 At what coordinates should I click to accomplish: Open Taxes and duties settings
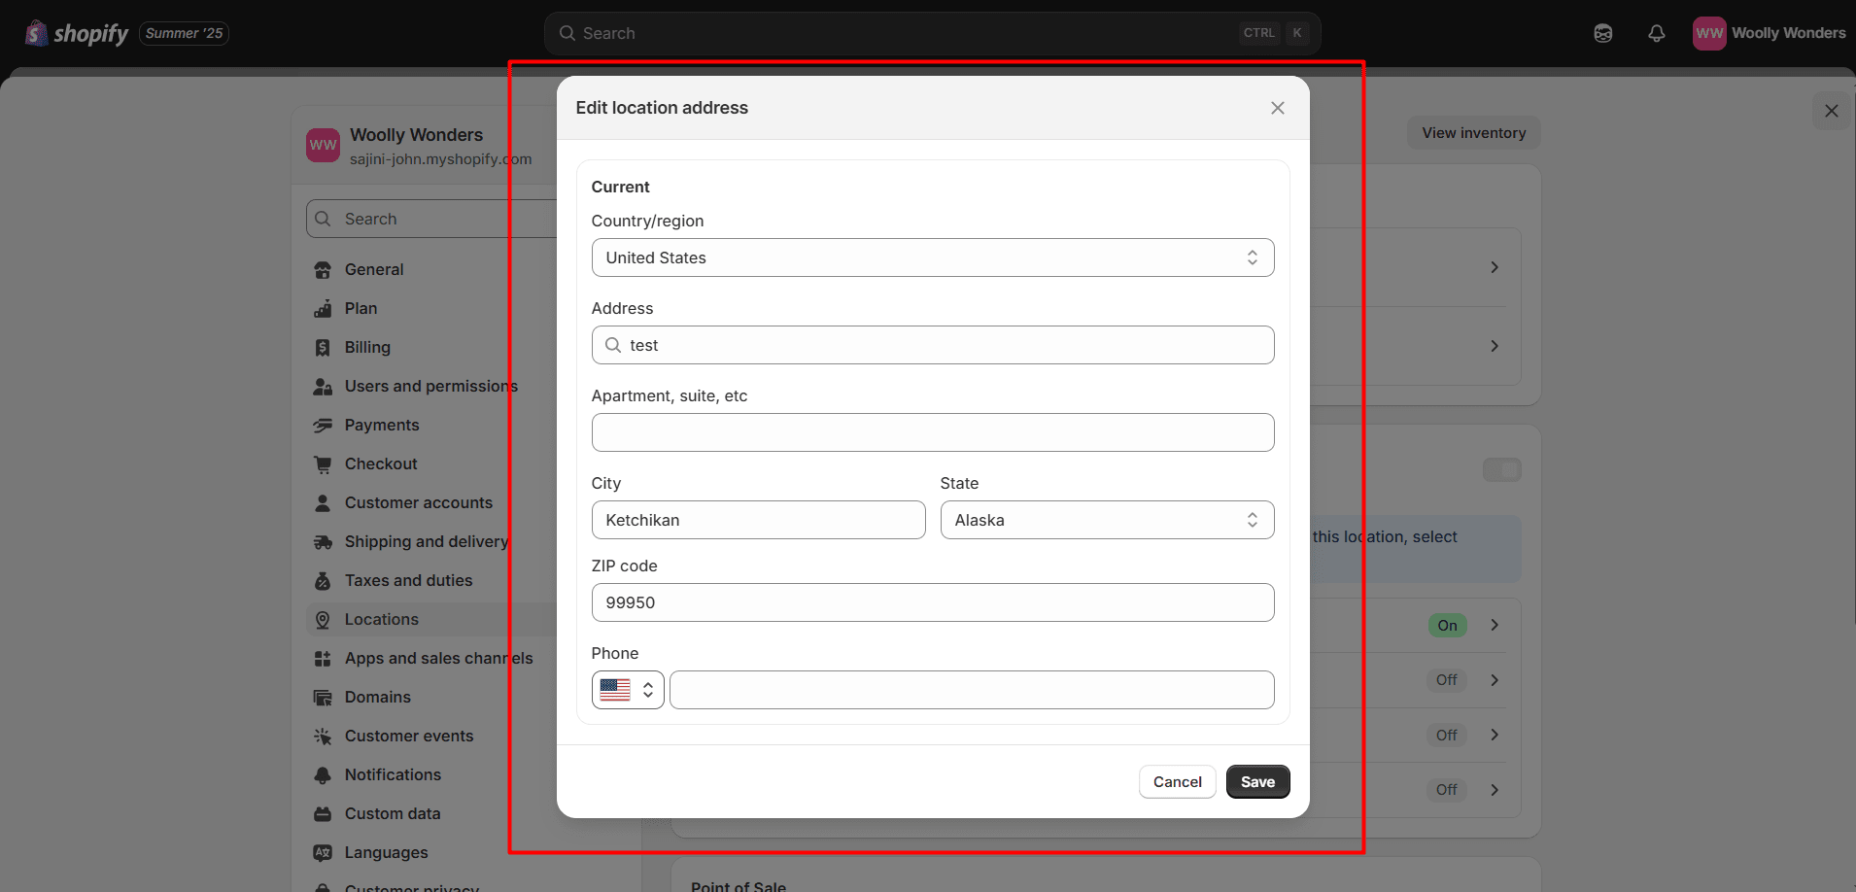pos(409,580)
